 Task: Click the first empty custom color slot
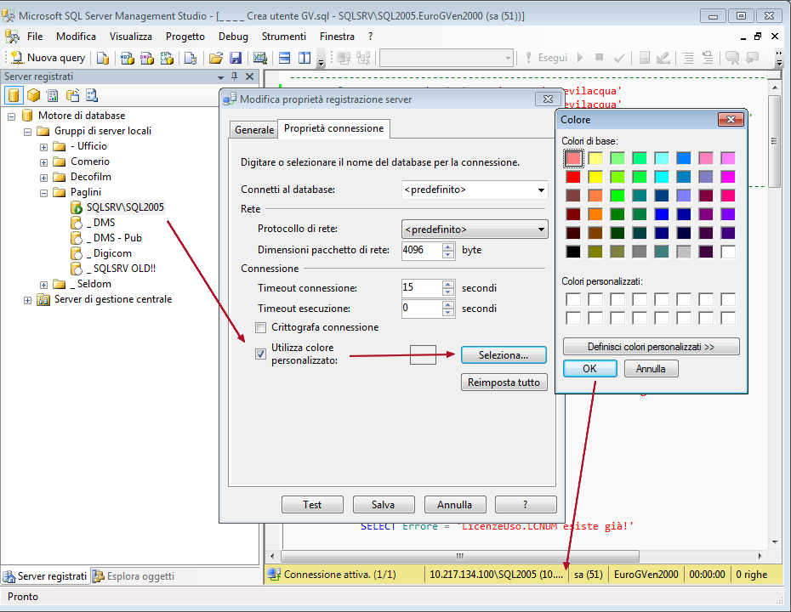click(573, 299)
